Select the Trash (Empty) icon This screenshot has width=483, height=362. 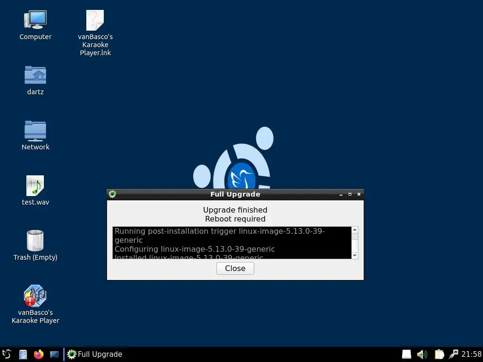point(35,240)
